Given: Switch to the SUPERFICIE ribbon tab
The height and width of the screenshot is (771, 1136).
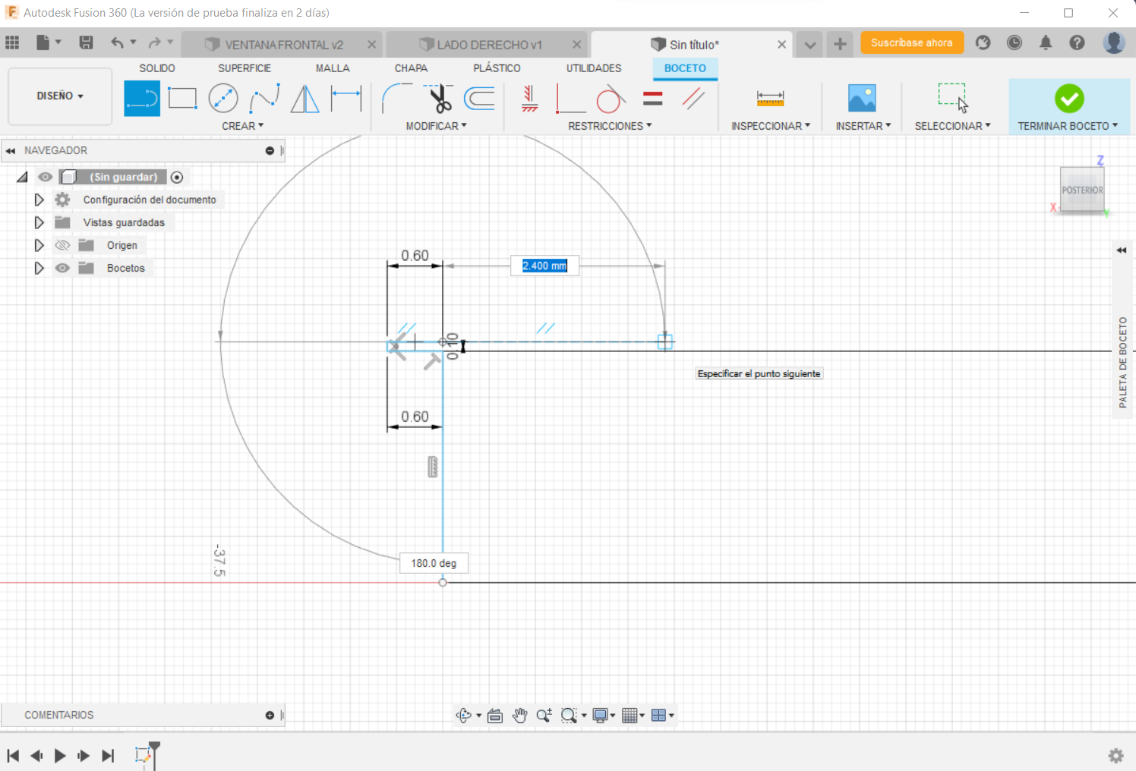Looking at the screenshot, I should [245, 68].
